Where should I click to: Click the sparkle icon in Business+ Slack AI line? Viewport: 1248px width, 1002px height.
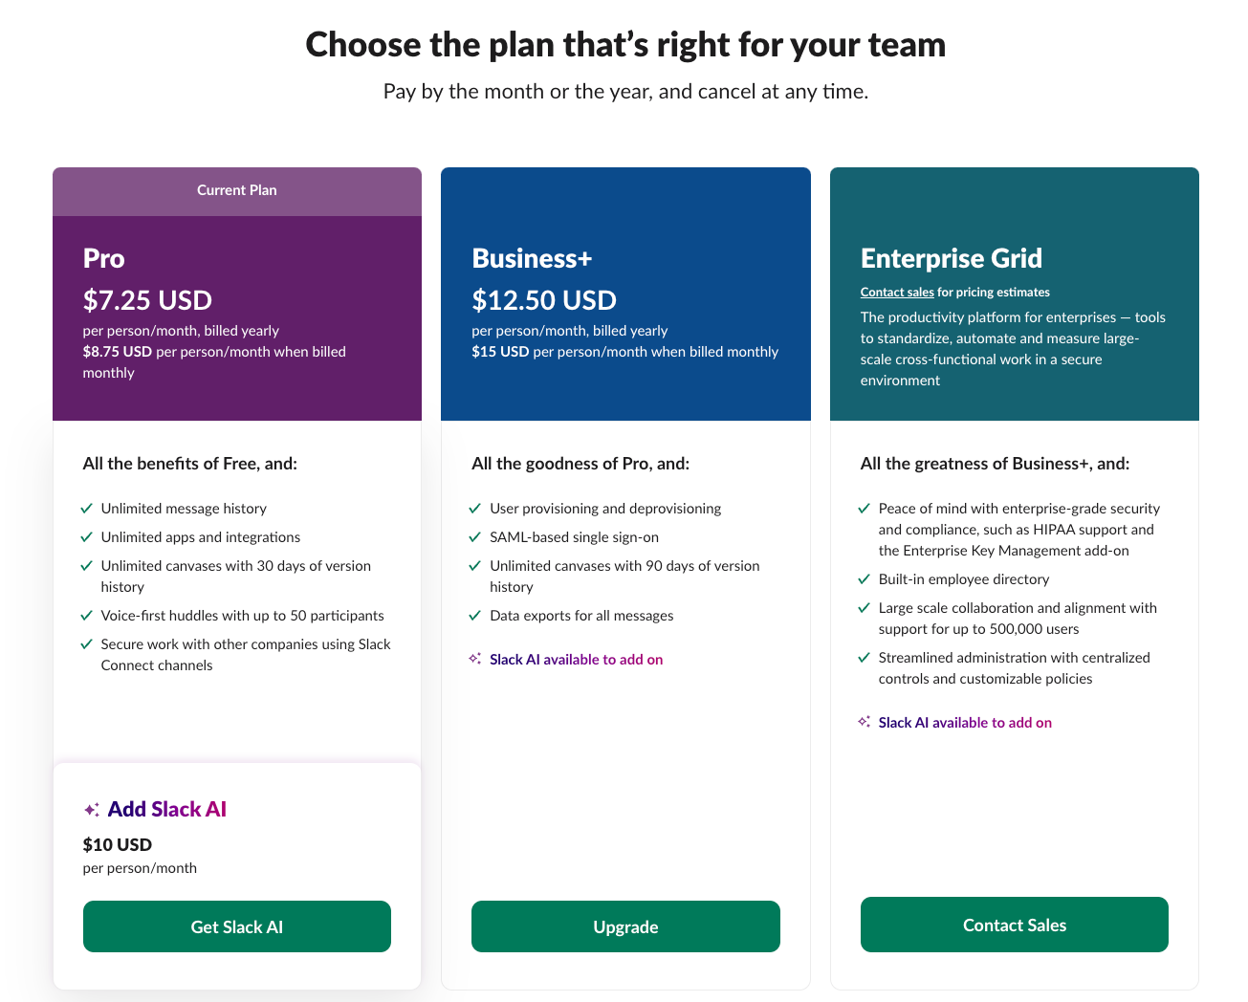(475, 659)
